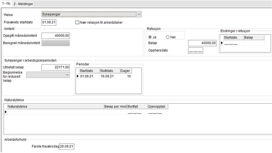Viewport: 272px width, 153px height.
Task: Click the row marker in Endringer i refusjon
Action: 222,43
